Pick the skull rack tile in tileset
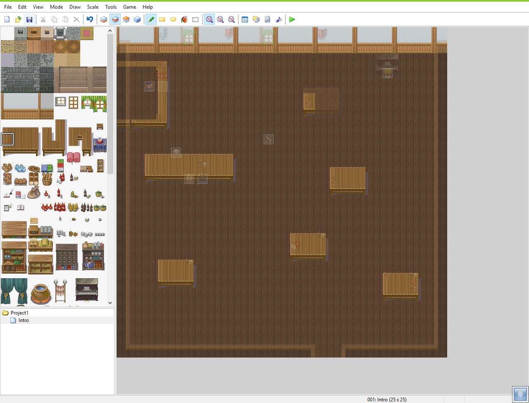Image resolution: width=529 pixels, height=403 pixels. click(60, 291)
